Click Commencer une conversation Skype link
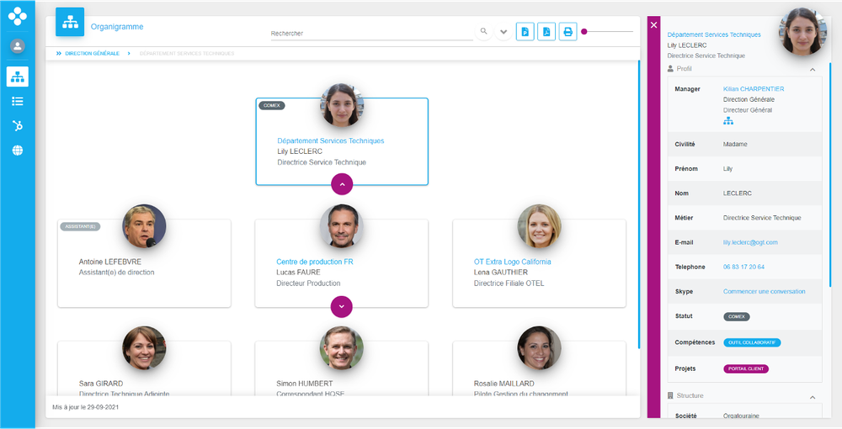 coord(765,292)
